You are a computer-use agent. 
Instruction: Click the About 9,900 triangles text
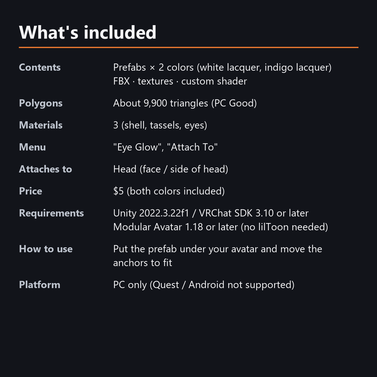coord(185,103)
